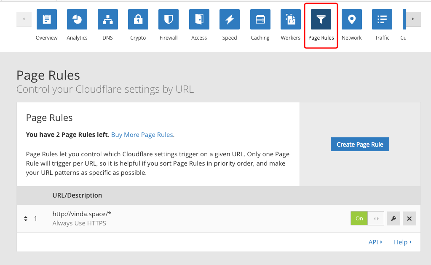
Task: Go to the DNS settings icon
Action: pyautogui.click(x=107, y=19)
